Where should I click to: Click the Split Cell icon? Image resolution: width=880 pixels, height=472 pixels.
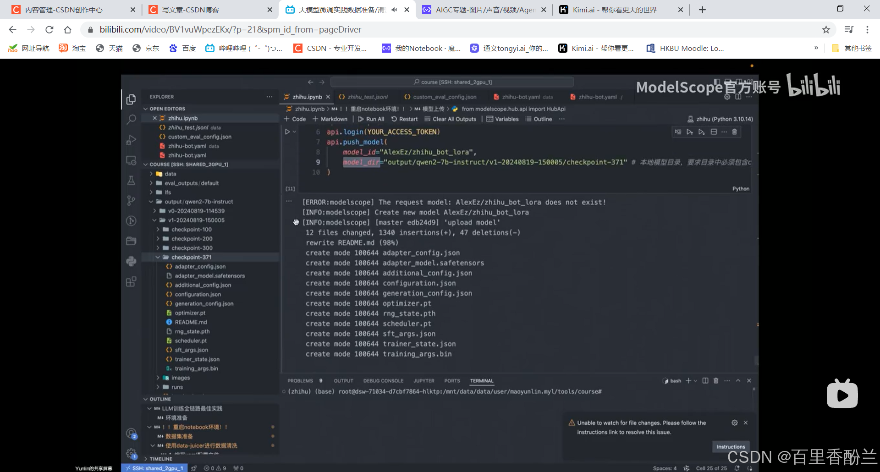(x=714, y=132)
